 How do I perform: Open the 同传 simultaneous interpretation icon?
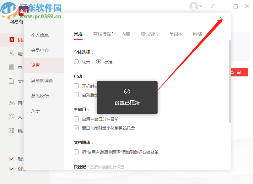11,103
